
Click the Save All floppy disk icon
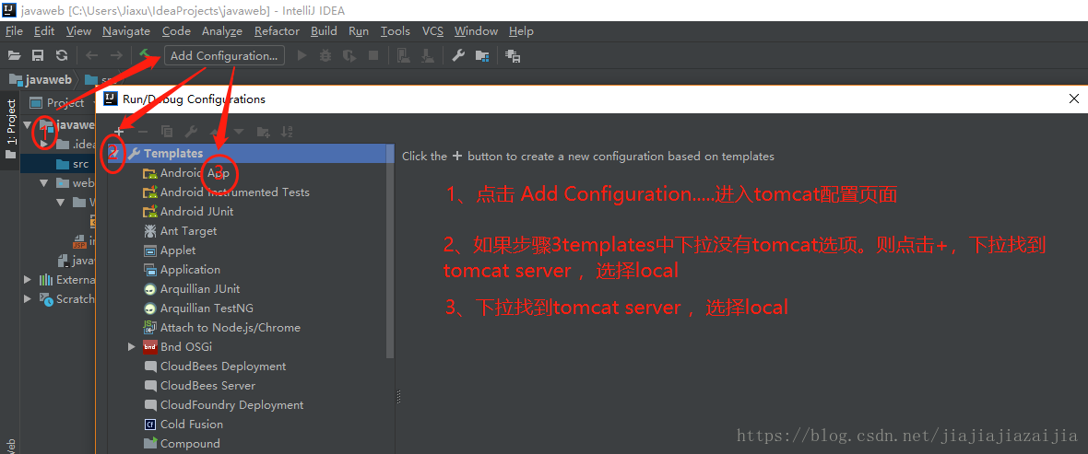tap(38, 55)
